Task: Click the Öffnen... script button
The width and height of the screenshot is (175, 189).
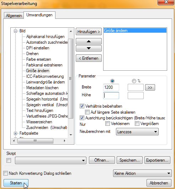Action: click(x=102, y=160)
